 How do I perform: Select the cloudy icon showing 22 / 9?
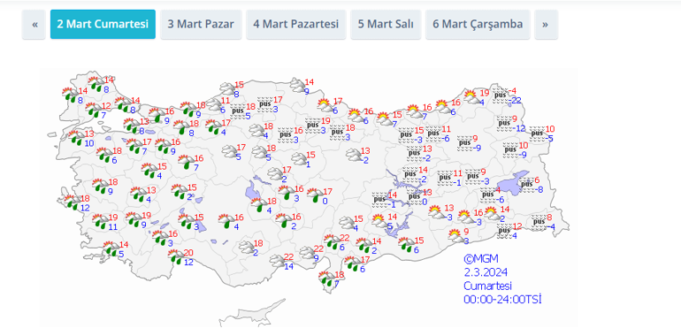pyautogui.click(x=307, y=253)
